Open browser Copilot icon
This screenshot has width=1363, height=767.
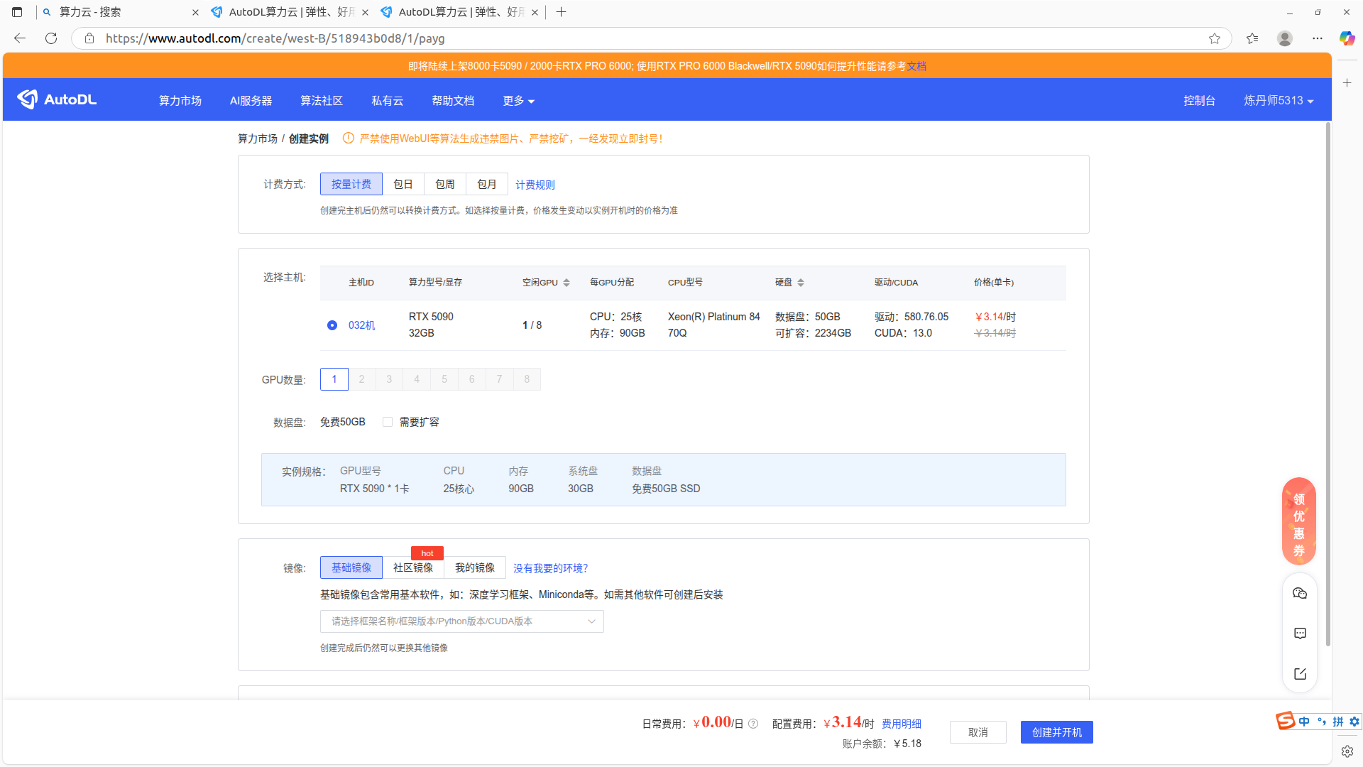[1347, 38]
